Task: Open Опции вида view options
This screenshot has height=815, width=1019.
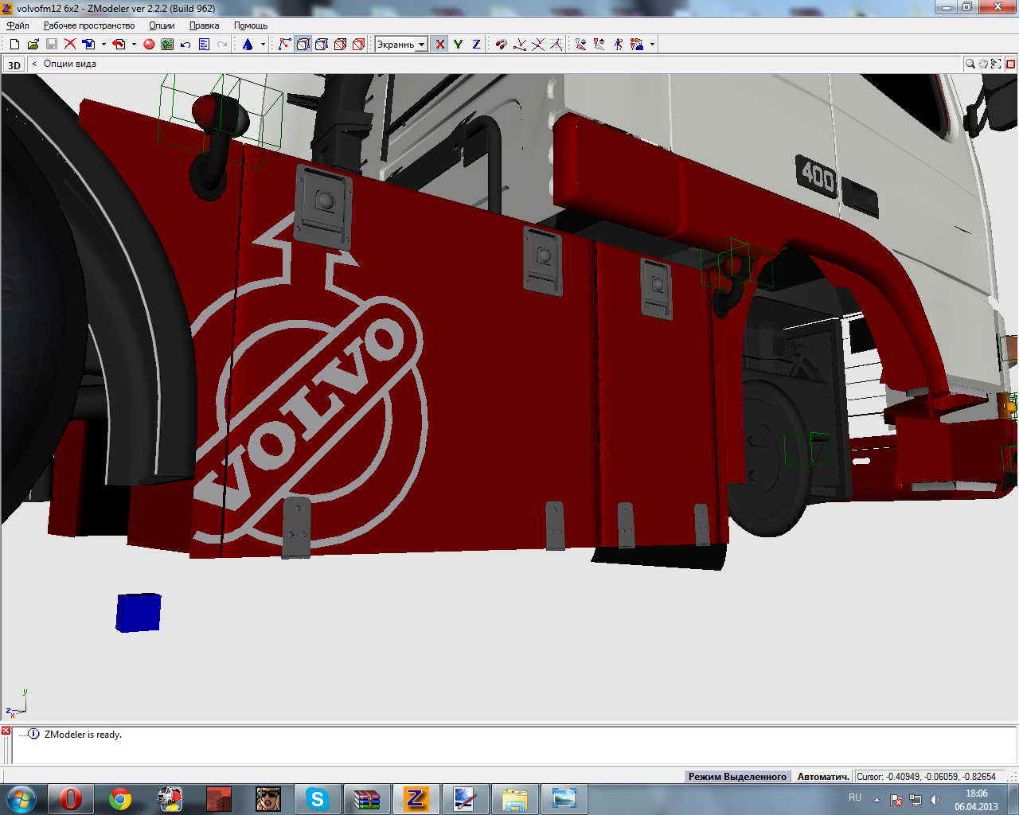Action: pos(70,64)
